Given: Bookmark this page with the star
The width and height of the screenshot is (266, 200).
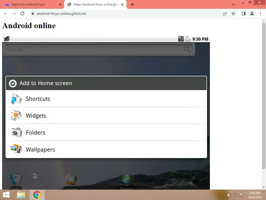Looking at the screenshot, I should 233,14.
